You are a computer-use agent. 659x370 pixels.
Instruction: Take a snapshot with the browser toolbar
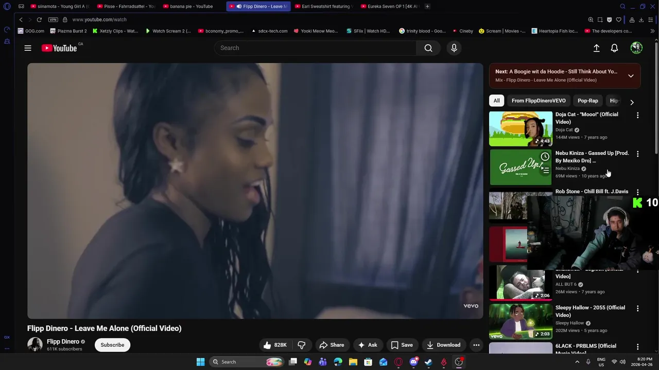pos(600,20)
